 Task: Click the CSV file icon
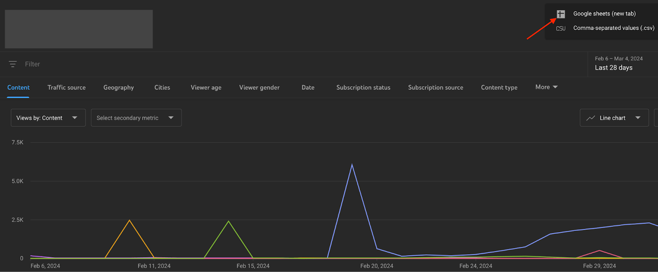[x=561, y=28]
